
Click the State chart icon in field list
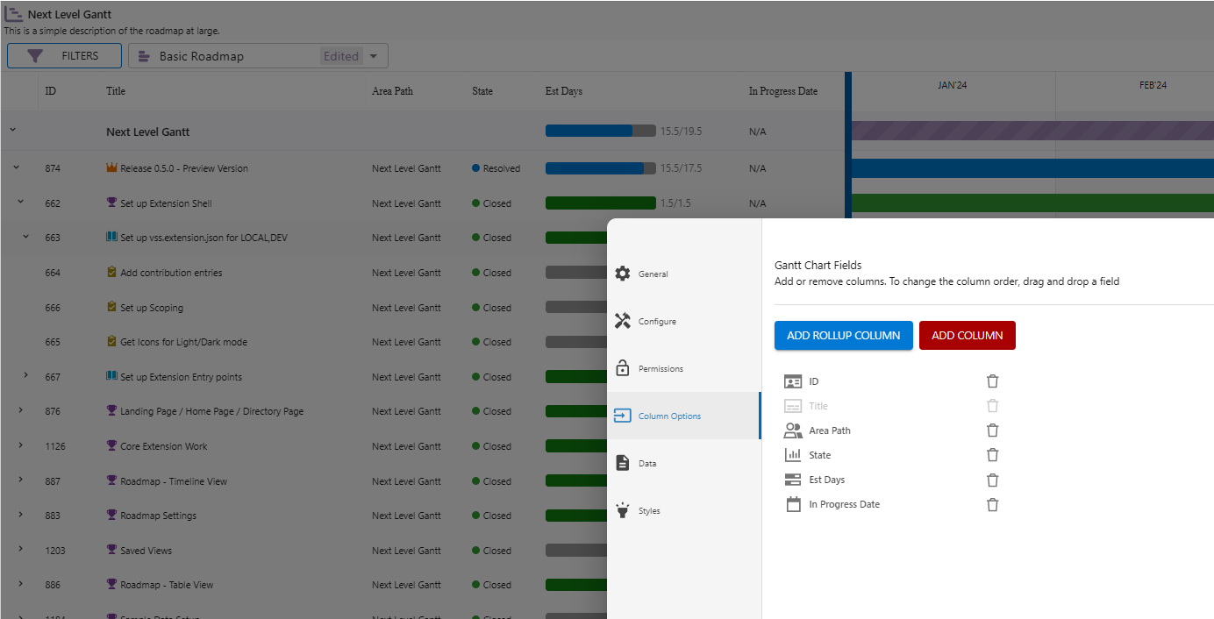pyautogui.click(x=793, y=454)
